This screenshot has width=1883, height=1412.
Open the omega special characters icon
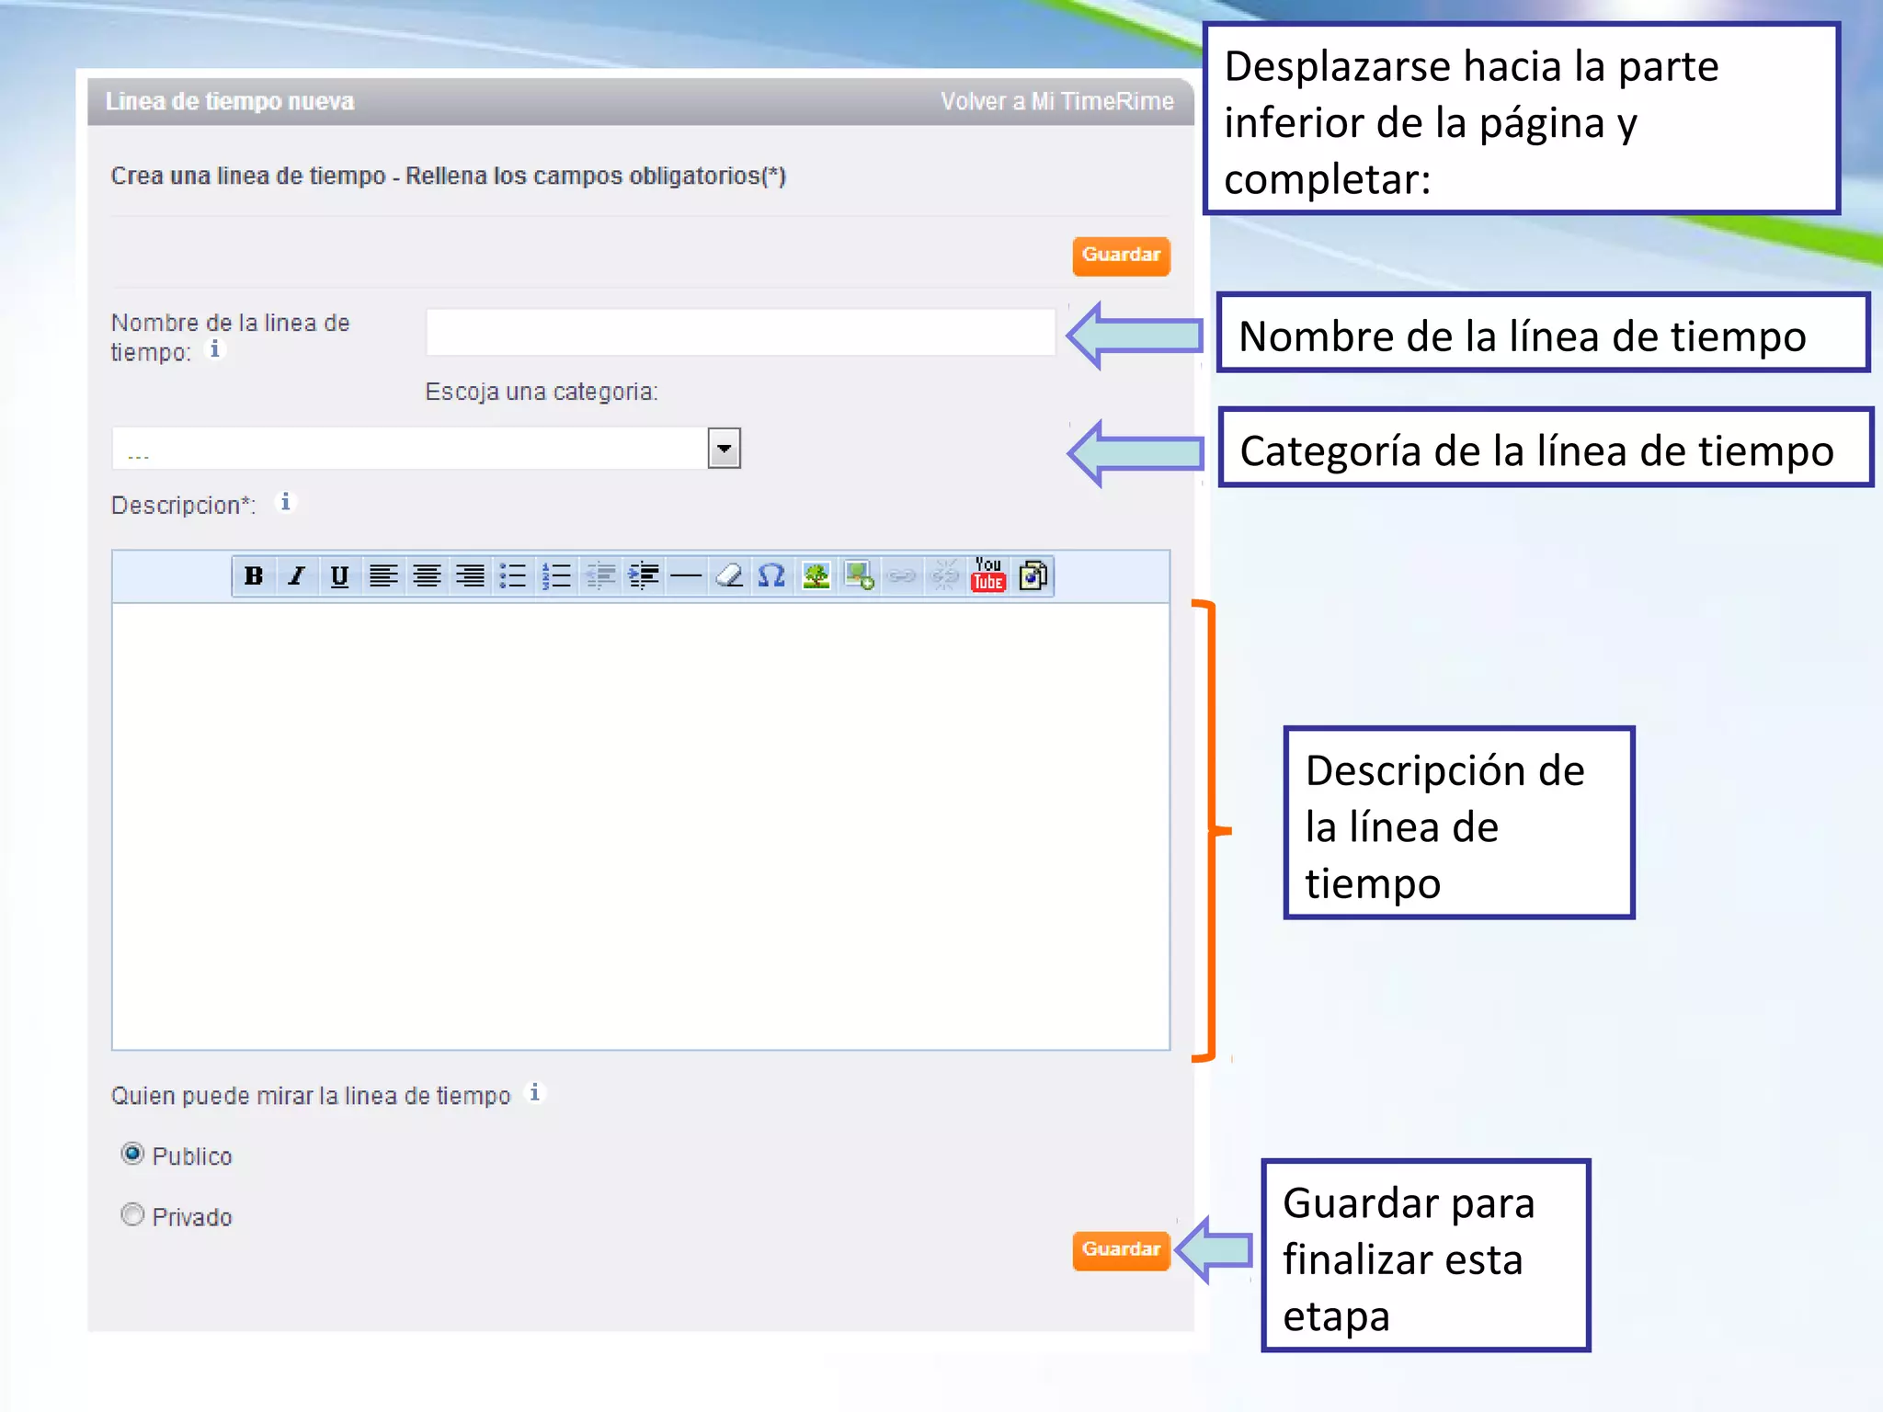pos(772,576)
